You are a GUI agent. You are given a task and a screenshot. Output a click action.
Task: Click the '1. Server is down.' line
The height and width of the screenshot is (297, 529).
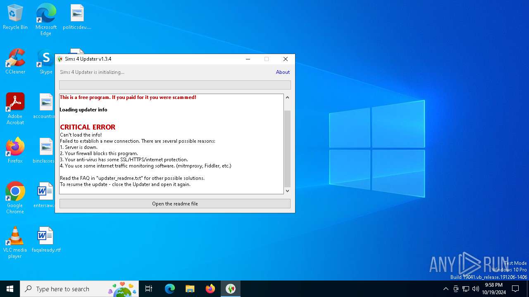(x=79, y=147)
